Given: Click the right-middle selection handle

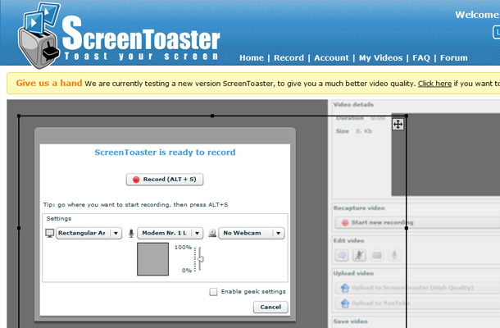Looking at the screenshot, I should pyautogui.click(x=407, y=228).
